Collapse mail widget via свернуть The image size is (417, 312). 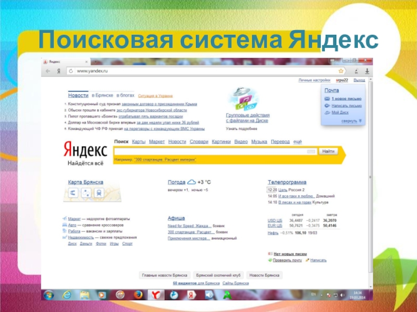[351, 121]
